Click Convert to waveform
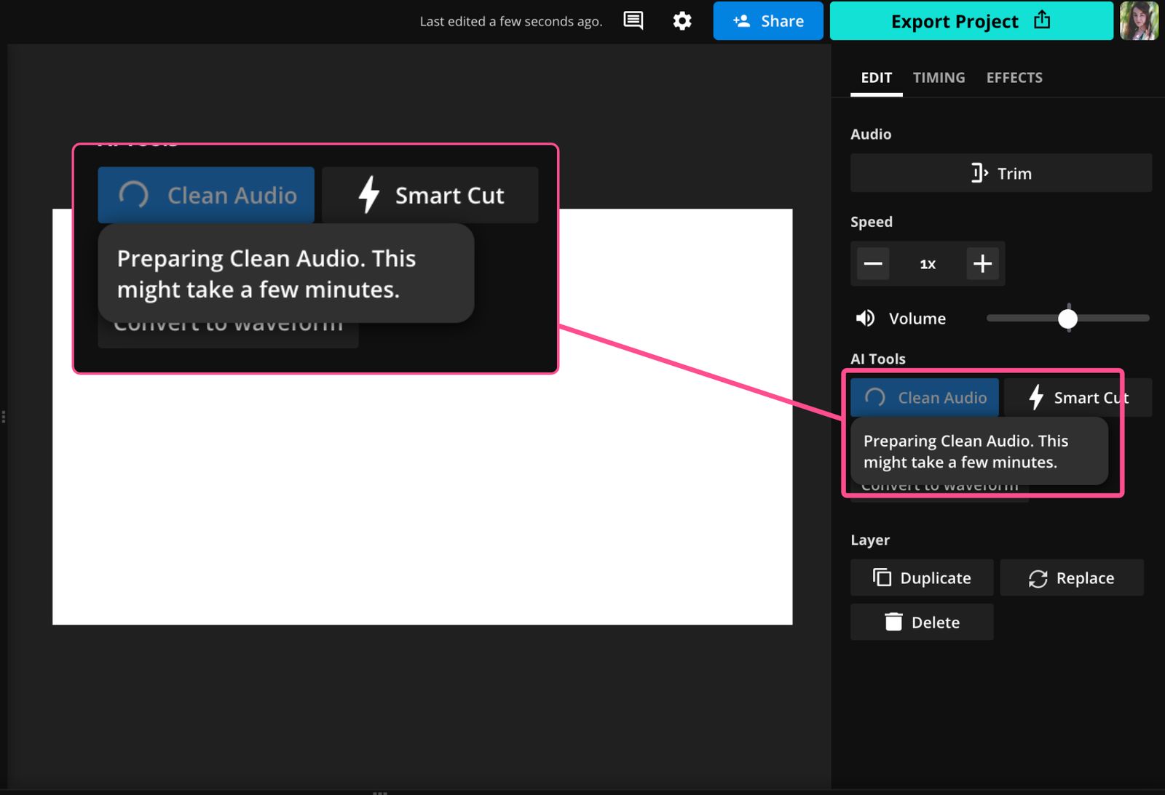The height and width of the screenshot is (795, 1165). point(939,484)
